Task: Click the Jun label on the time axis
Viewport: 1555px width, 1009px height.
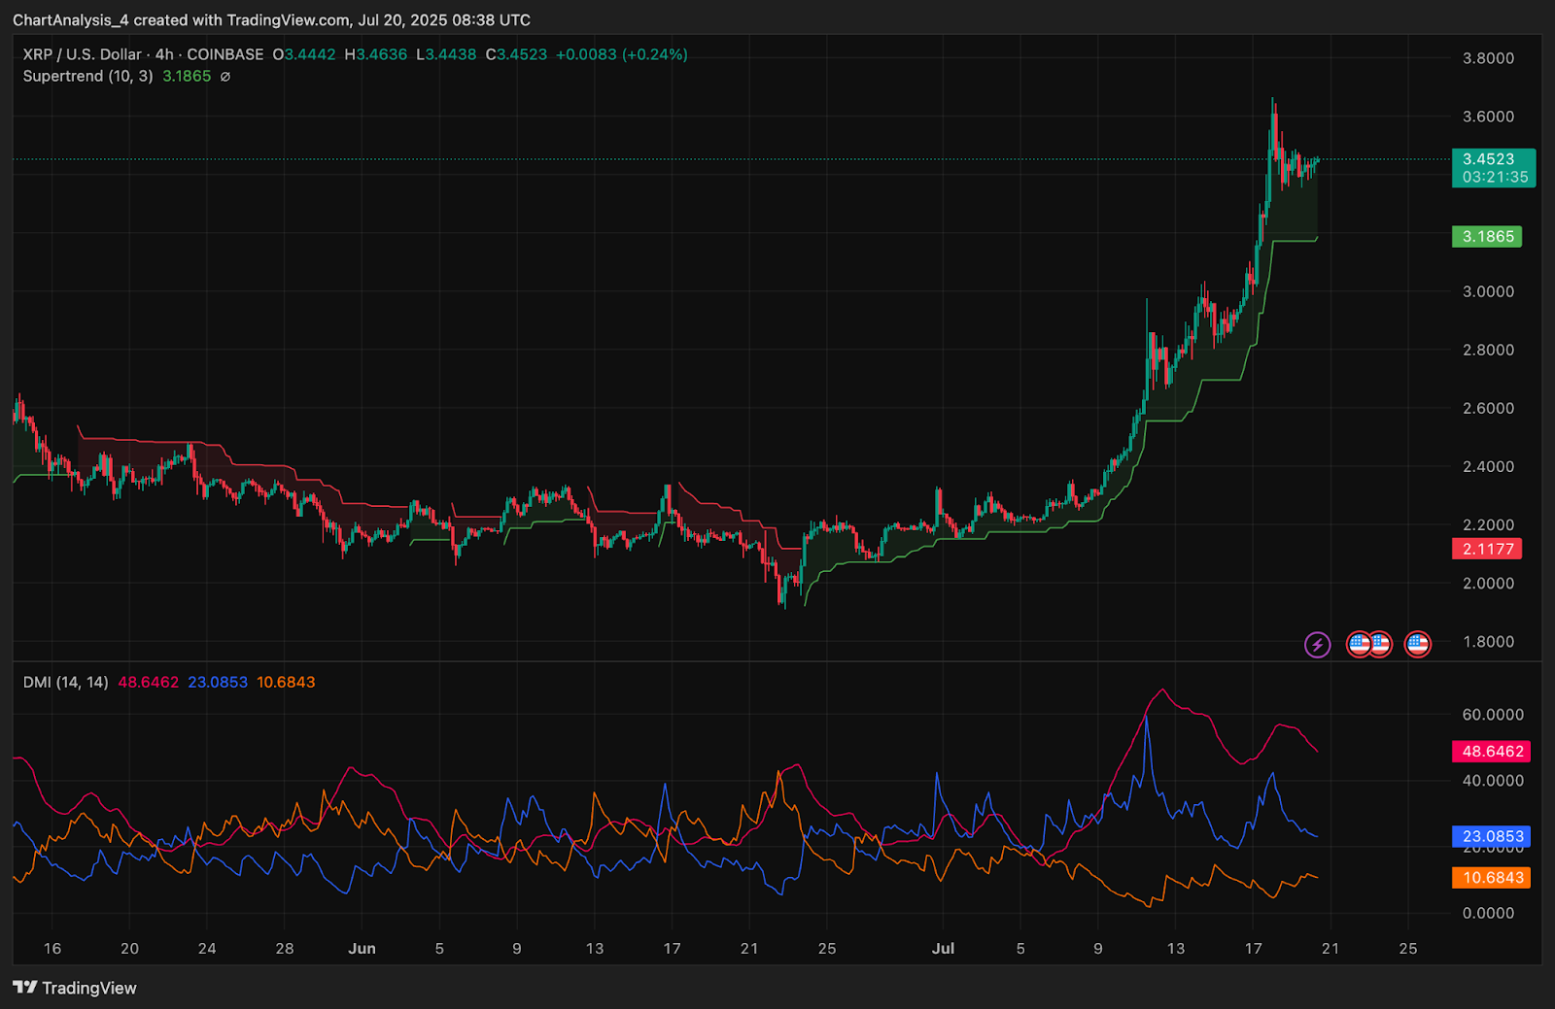Action: 362,948
